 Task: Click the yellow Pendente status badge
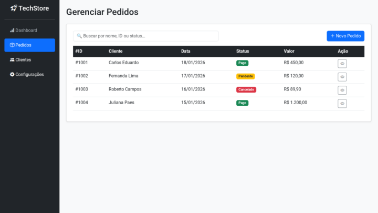245,76
